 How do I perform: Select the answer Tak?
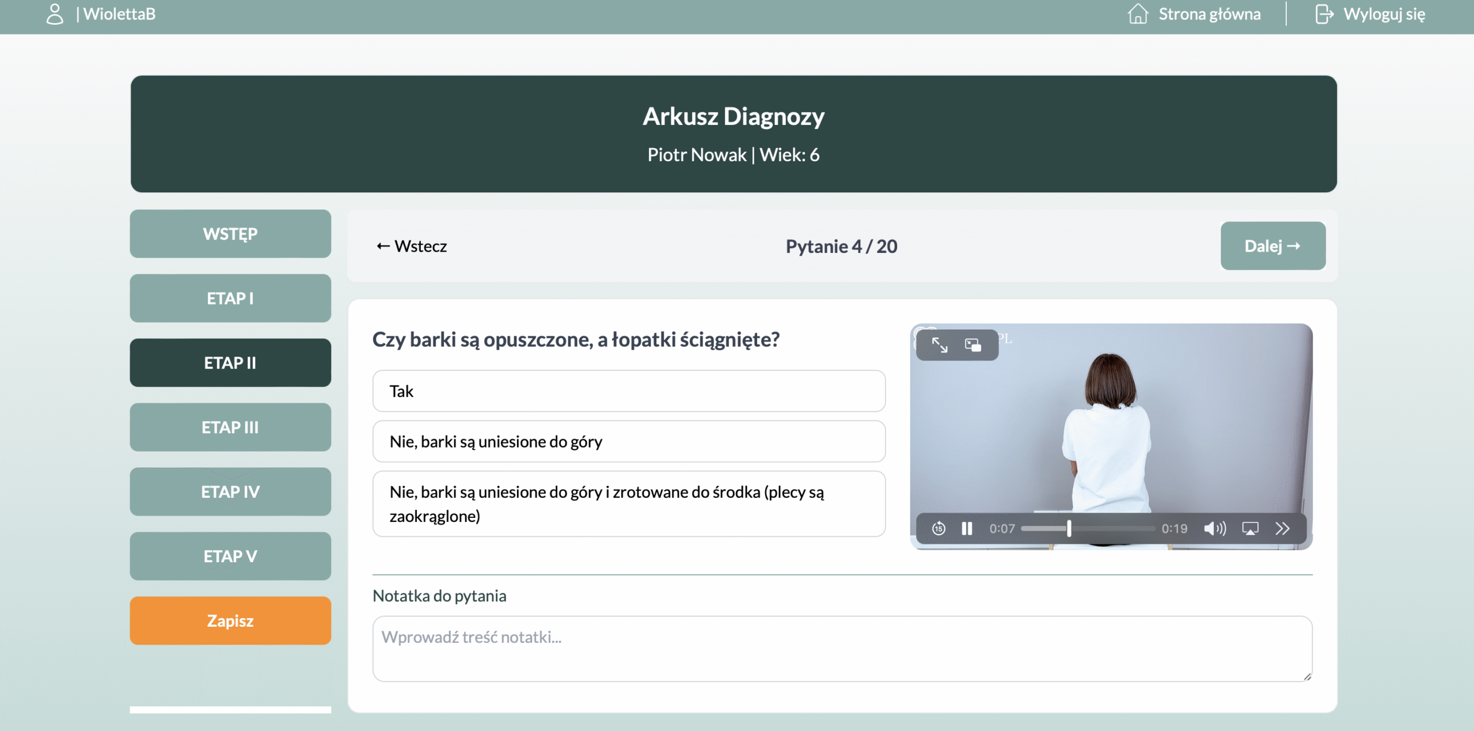pos(629,391)
